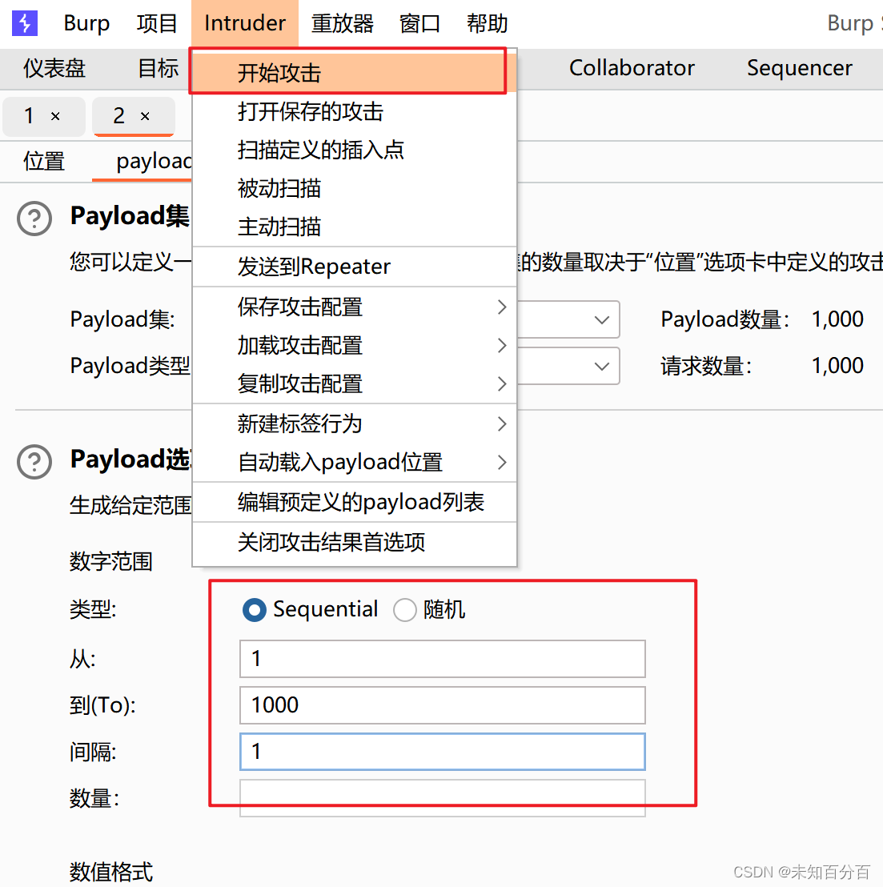Screen dimensions: 883x887
Task: Choose 主动扫描 menu entry
Action: 355,227
